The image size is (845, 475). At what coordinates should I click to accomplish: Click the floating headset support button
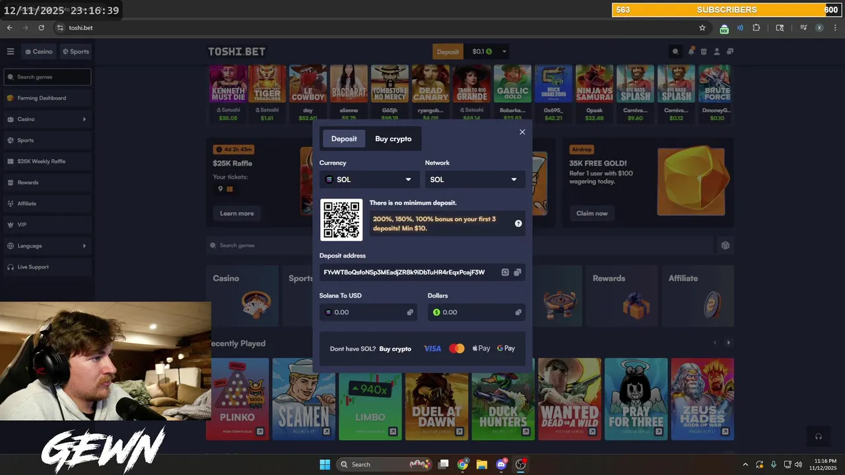click(x=819, y=437)
